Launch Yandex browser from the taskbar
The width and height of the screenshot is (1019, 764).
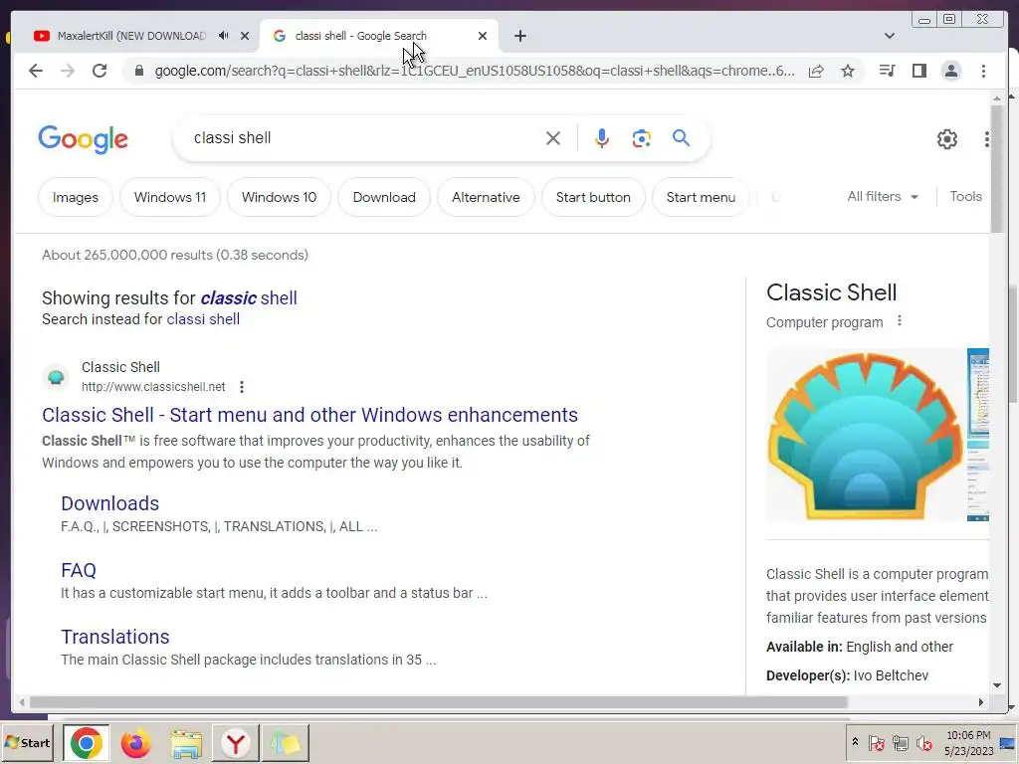tap(235, 743)
